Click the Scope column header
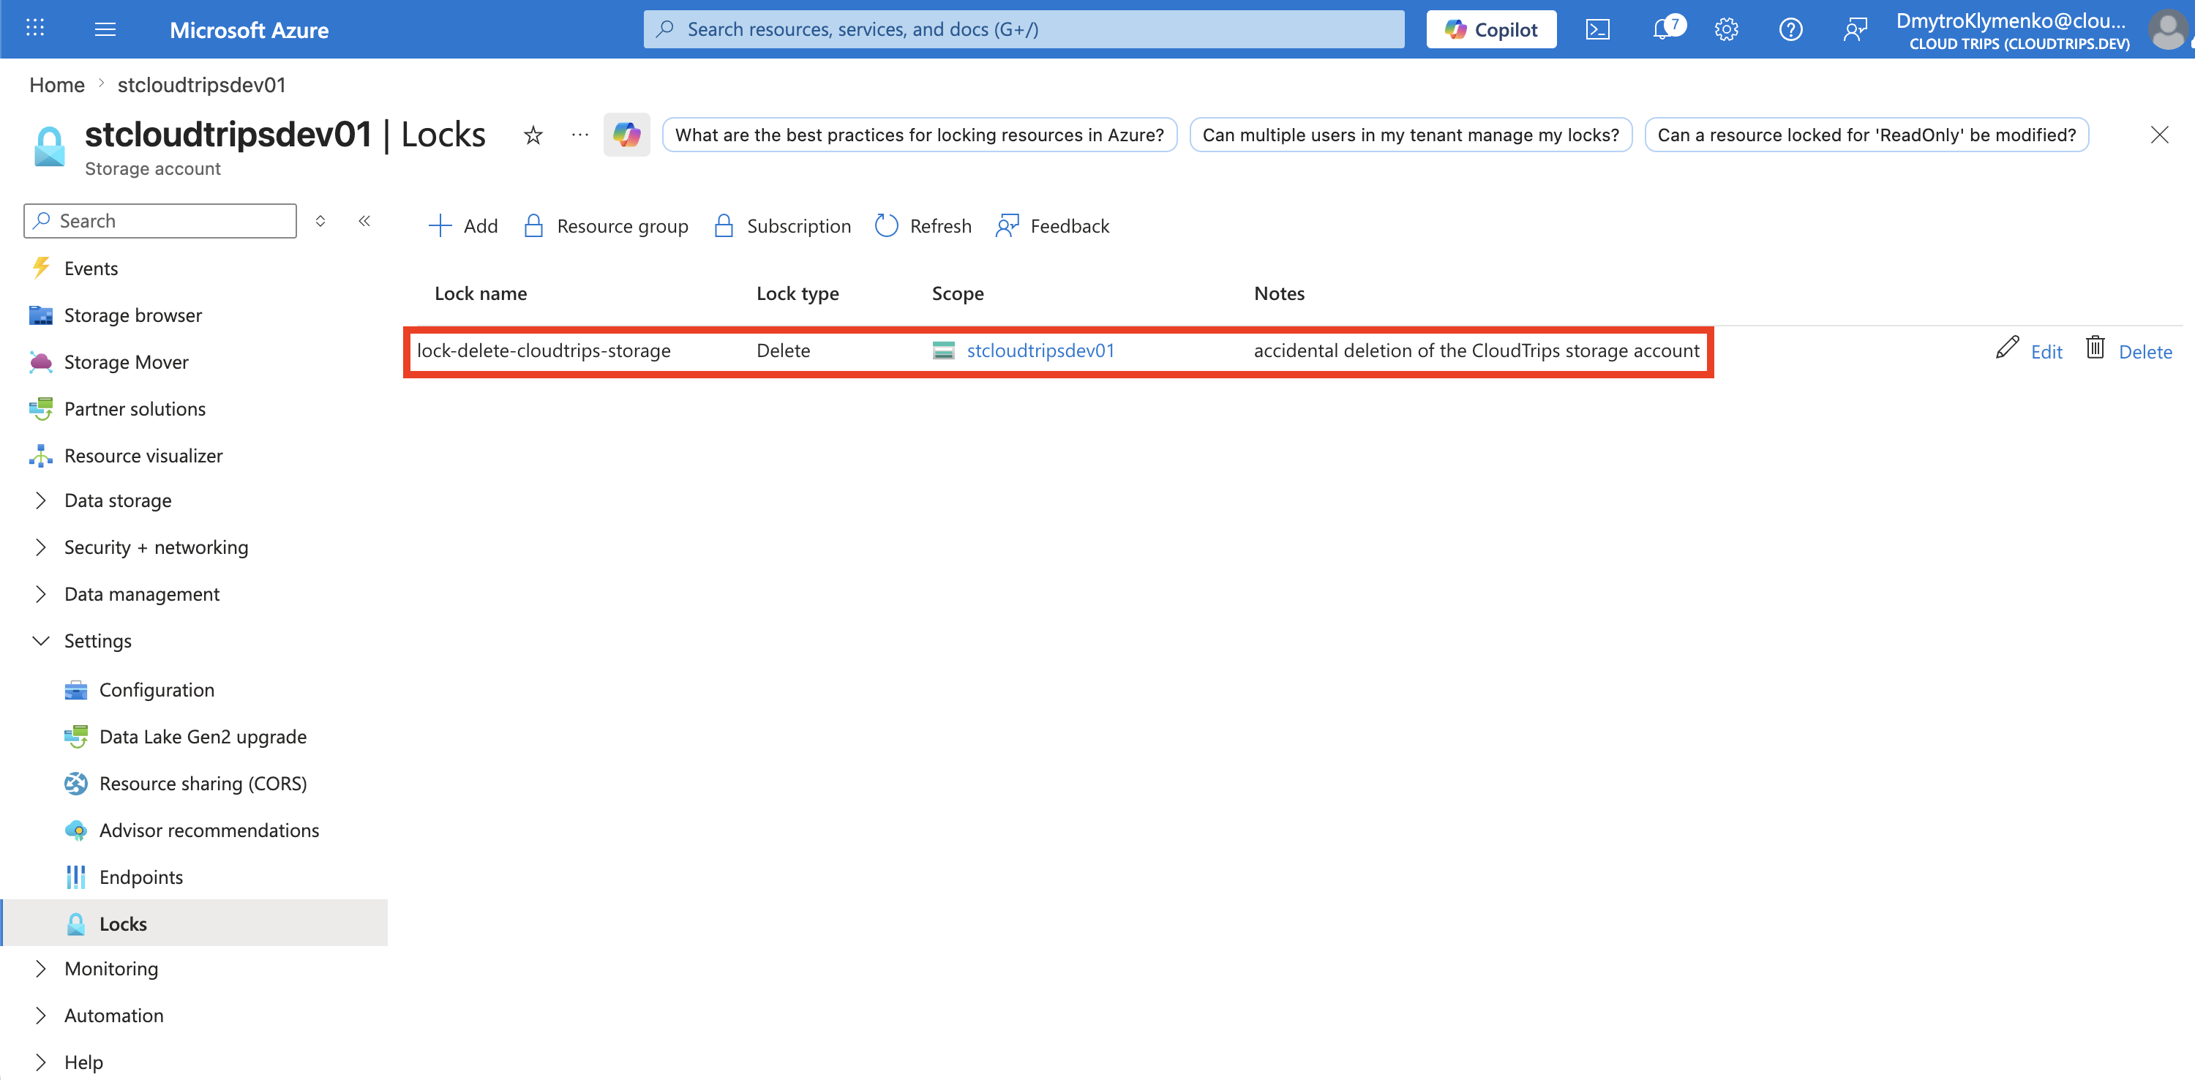 pos(958,293)
